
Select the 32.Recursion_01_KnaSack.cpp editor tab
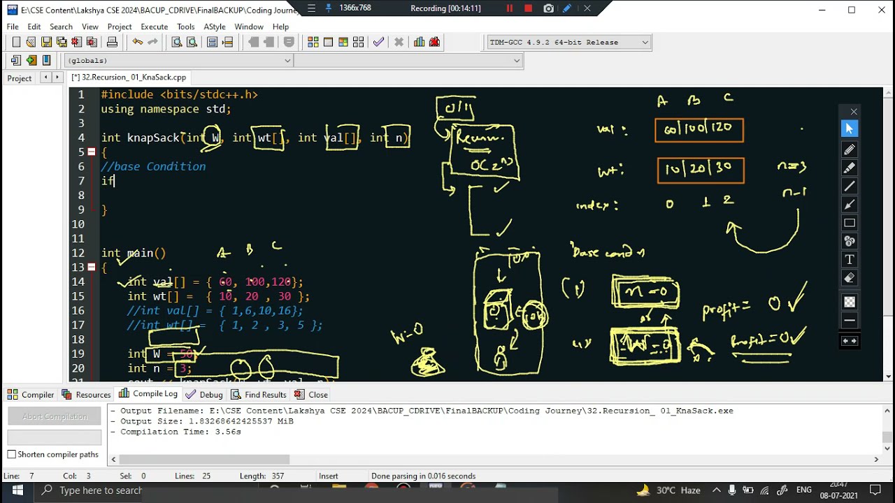[x=129, y=77]
